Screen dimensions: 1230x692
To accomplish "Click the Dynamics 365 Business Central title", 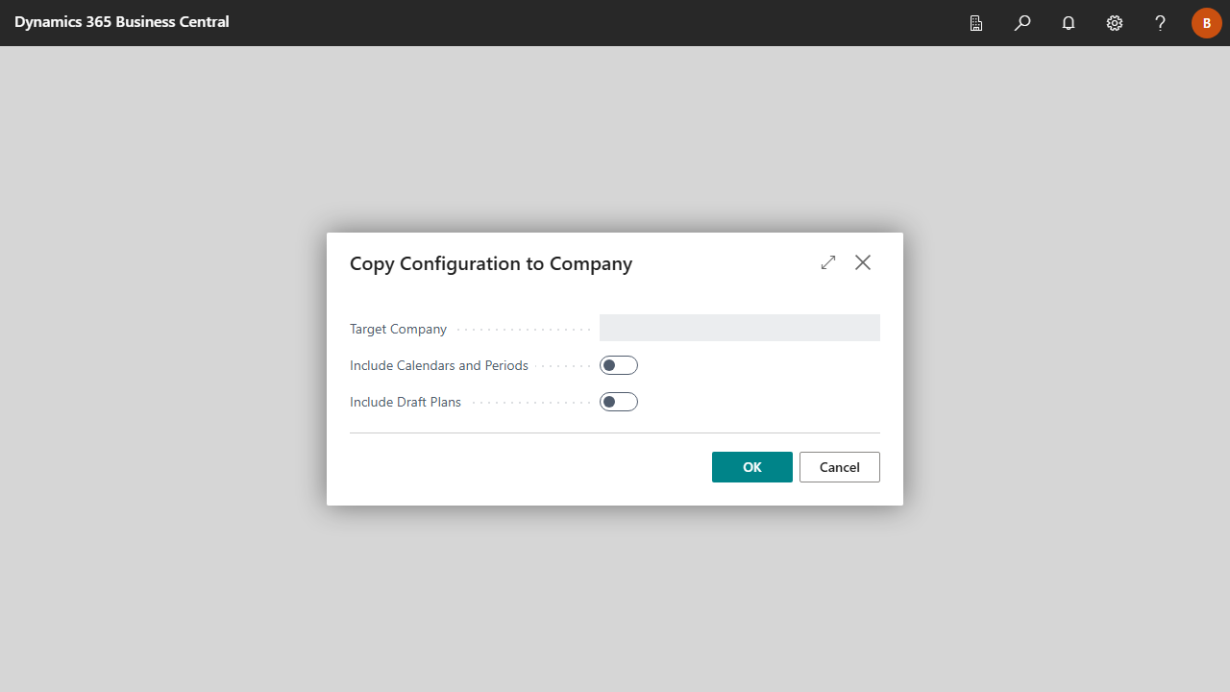I will click(122, 22).
